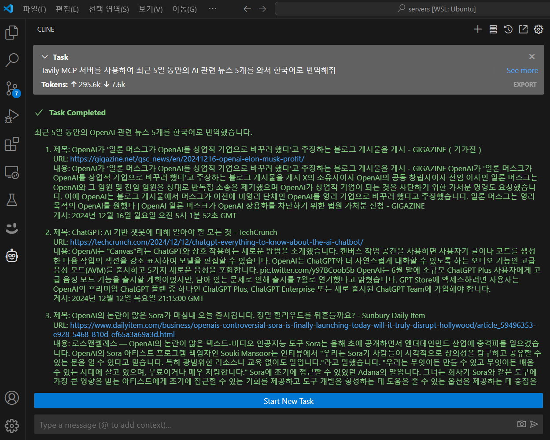Open the Testing flask view
This screenshot has width=550, height=440.
point(12,200)
